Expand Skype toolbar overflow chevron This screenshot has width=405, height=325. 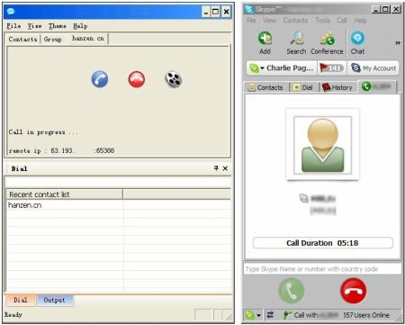[x=398, y=43]
